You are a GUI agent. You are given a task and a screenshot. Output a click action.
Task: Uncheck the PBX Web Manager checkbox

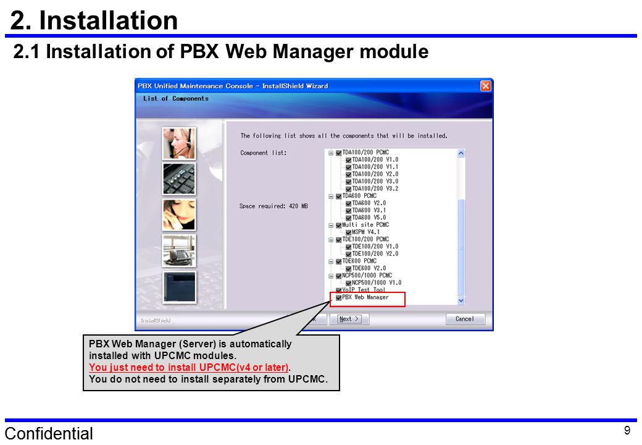click(339, 297)
